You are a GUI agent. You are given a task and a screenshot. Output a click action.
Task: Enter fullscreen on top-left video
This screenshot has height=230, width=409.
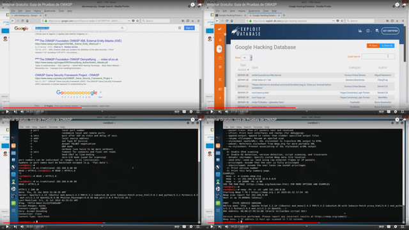click(x=198, y=112)
